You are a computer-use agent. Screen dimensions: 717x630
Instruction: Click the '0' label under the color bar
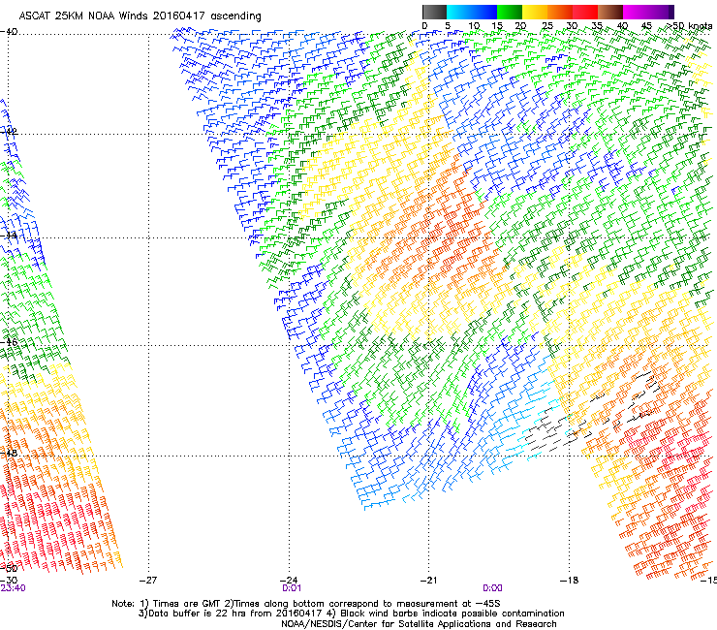coord(424,26)
